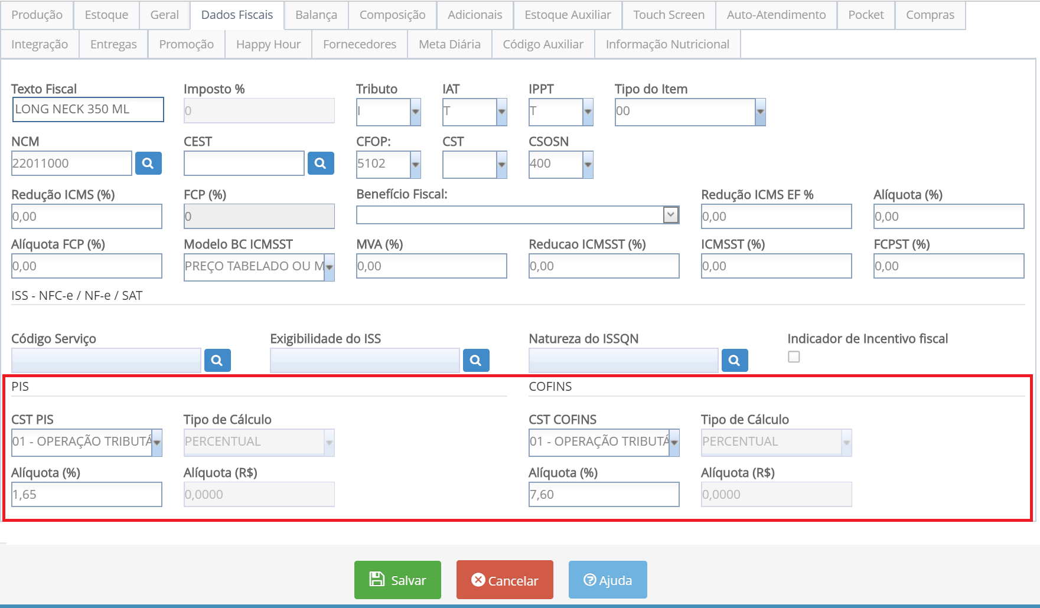
Task: Open the Touch Screen tab
Action: pos(669,15)
